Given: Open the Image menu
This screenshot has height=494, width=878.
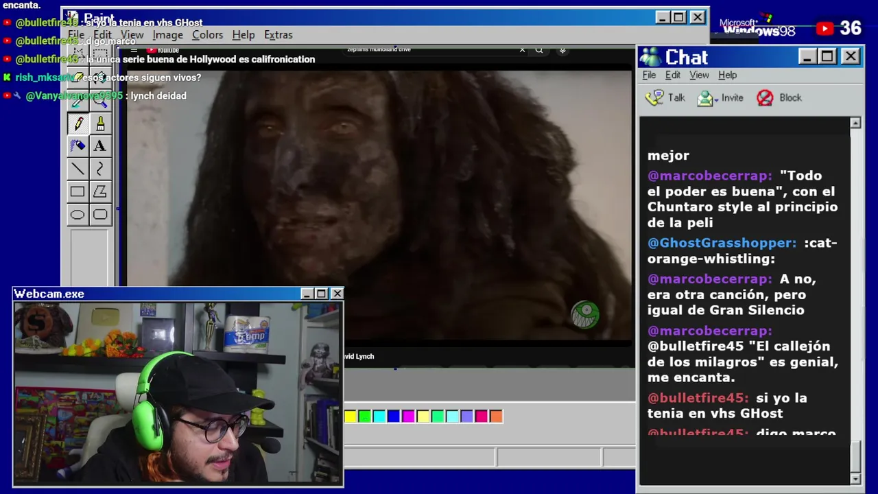Looking at the screenshot, I should [167, 35].
